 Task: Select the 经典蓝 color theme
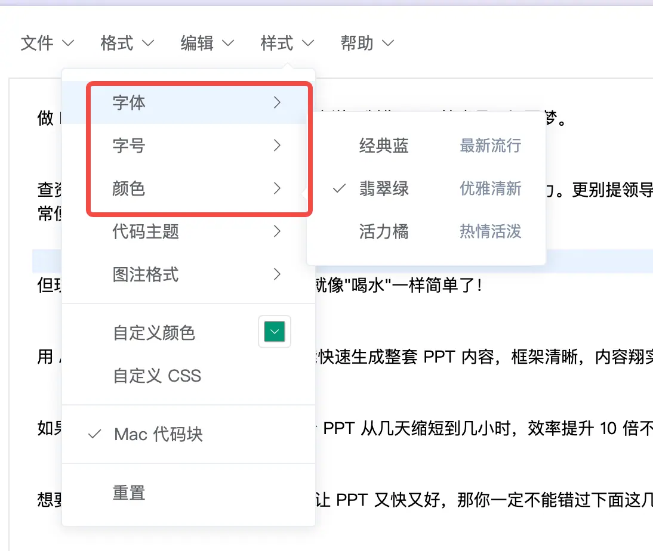[x=426, y=146]
